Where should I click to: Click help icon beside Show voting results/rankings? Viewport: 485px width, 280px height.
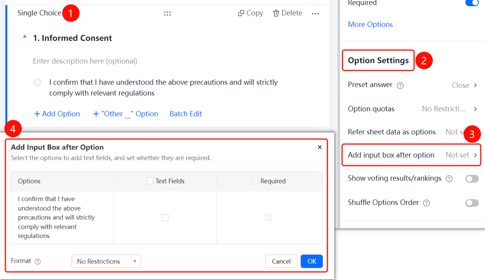[449, 179]
